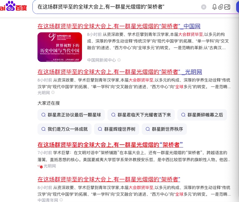239x202 pixels.
Task: Expand the badge beside 中国网新闻中心
Action: pos(119,60)
